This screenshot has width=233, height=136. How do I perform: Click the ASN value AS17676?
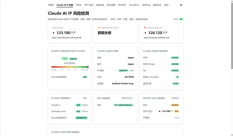pos(129,77)
